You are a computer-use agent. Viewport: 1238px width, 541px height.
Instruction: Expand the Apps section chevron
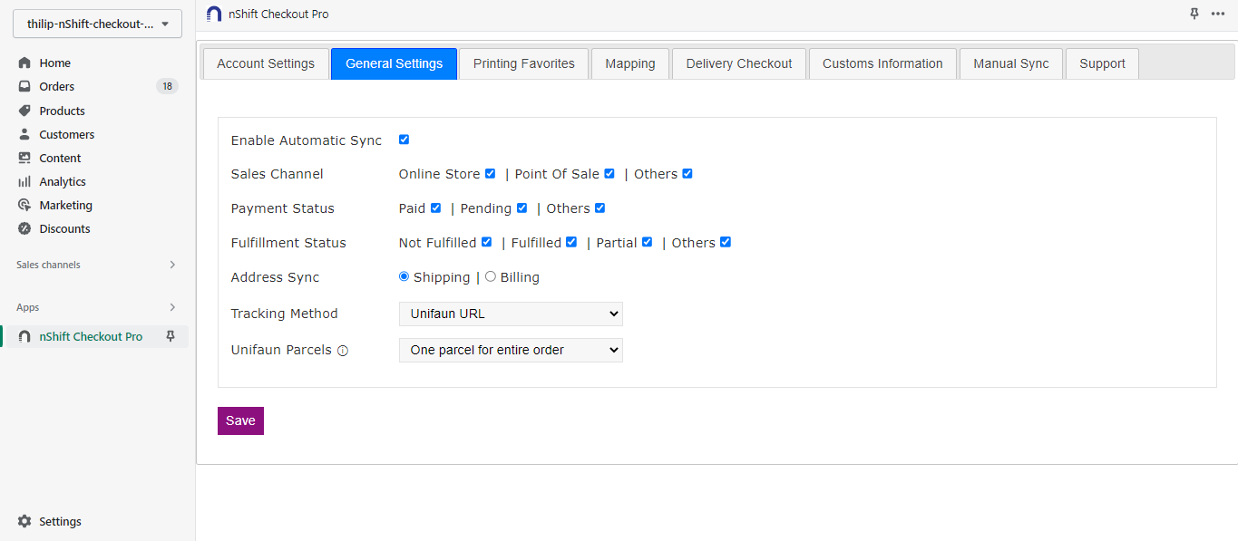tap(172, 307)
